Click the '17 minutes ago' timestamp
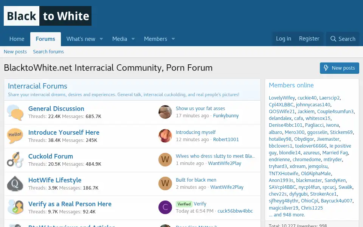Image resolution: width=363 pixels, height=227 pixels. (192, 116)
